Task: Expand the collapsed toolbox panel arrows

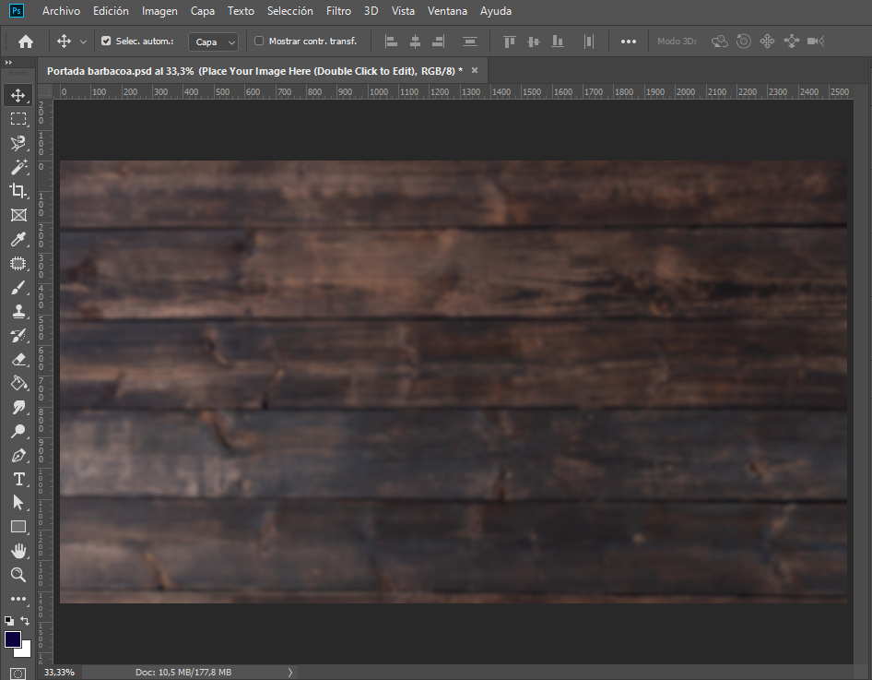Action: coord(8,63)
